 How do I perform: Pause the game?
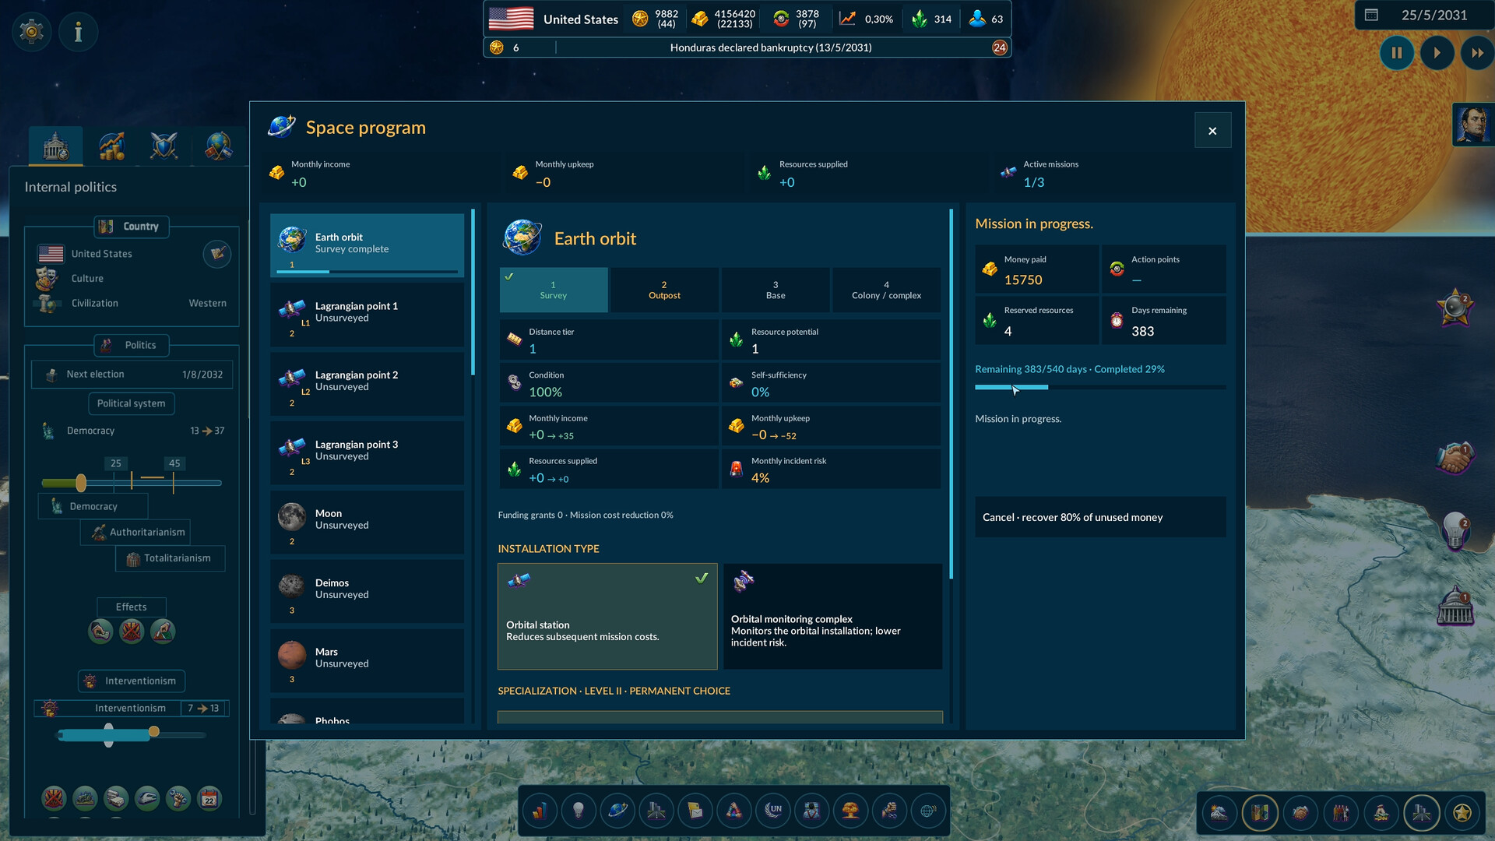(1397, 53)
